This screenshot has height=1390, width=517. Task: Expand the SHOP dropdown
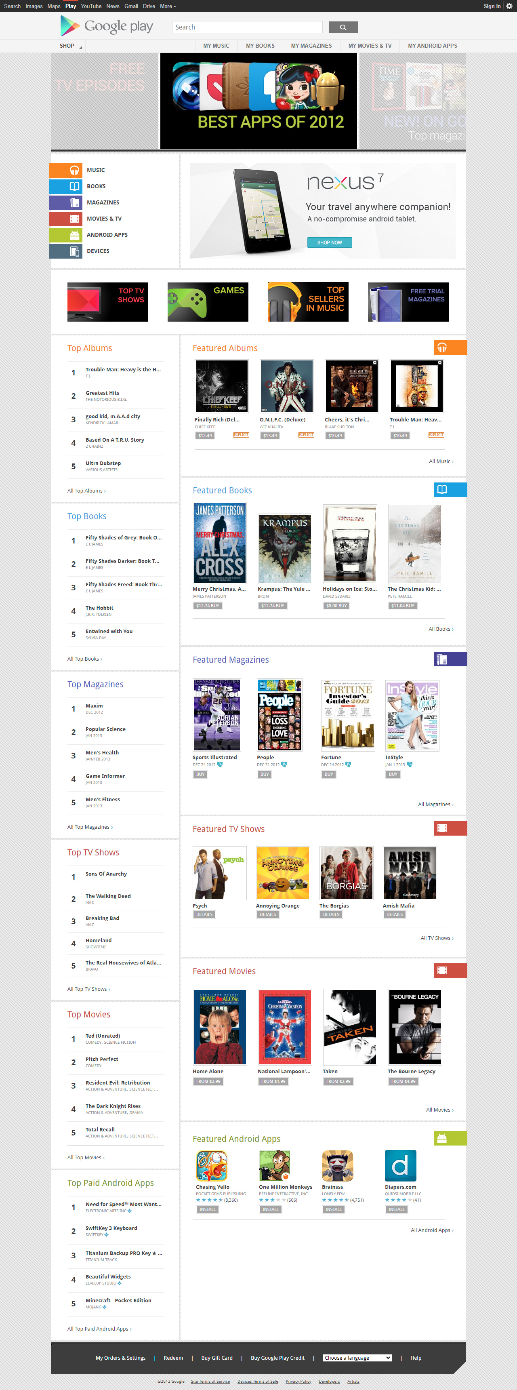tap(71, 46)
